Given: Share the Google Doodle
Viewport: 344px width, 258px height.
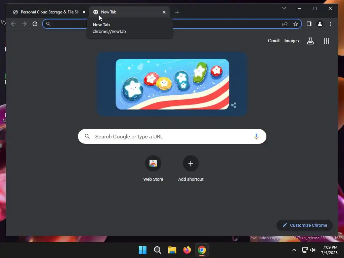Looking at the screenshot, I should (234, 105).
